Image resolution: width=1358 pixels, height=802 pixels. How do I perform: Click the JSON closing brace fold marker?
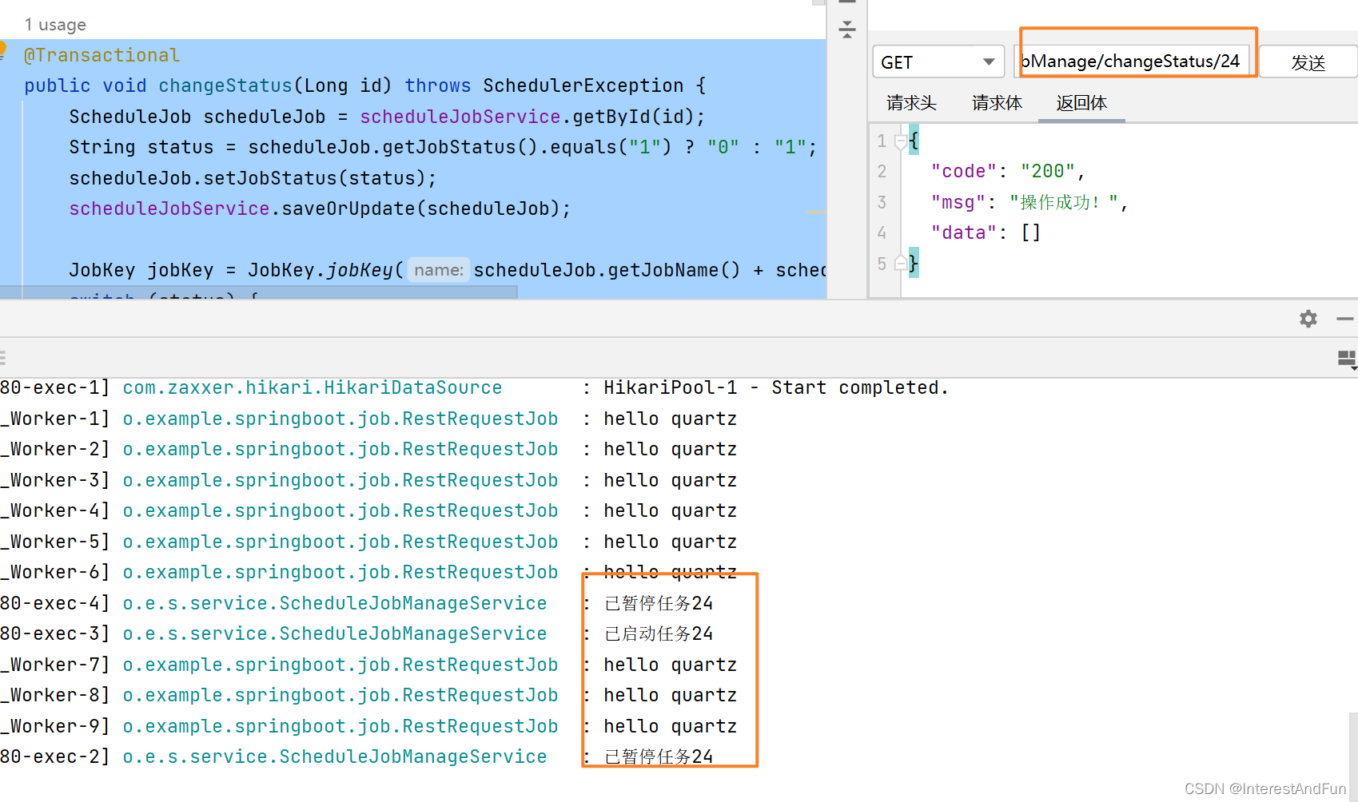click(901, 263)
